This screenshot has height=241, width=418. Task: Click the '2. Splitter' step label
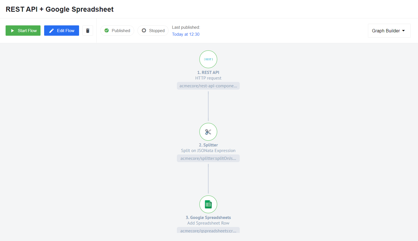pyautogui.click(x=208, y=145)
